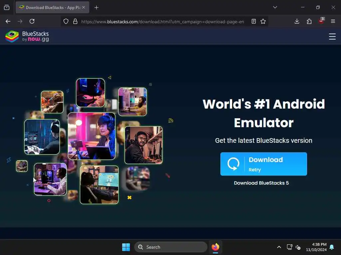Open the tracking protection shield icon
Screen dimensions: 341x255
[x=66, y=21]
